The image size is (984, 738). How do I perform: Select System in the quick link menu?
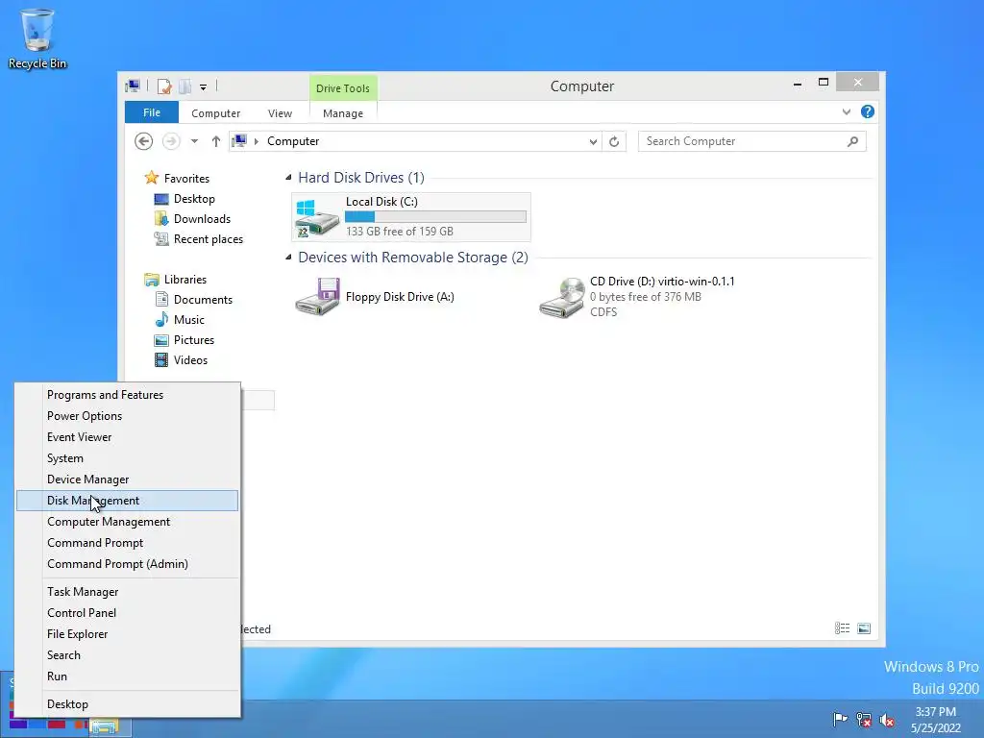point(128,458)
